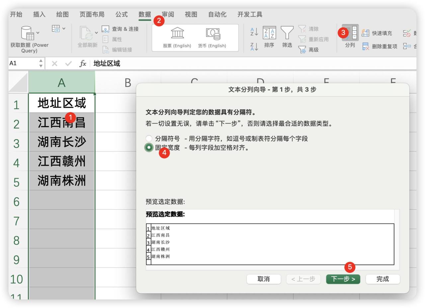Click cell containing 江西赣州
This screenshot has height=308, width=425.
[62, 161]
